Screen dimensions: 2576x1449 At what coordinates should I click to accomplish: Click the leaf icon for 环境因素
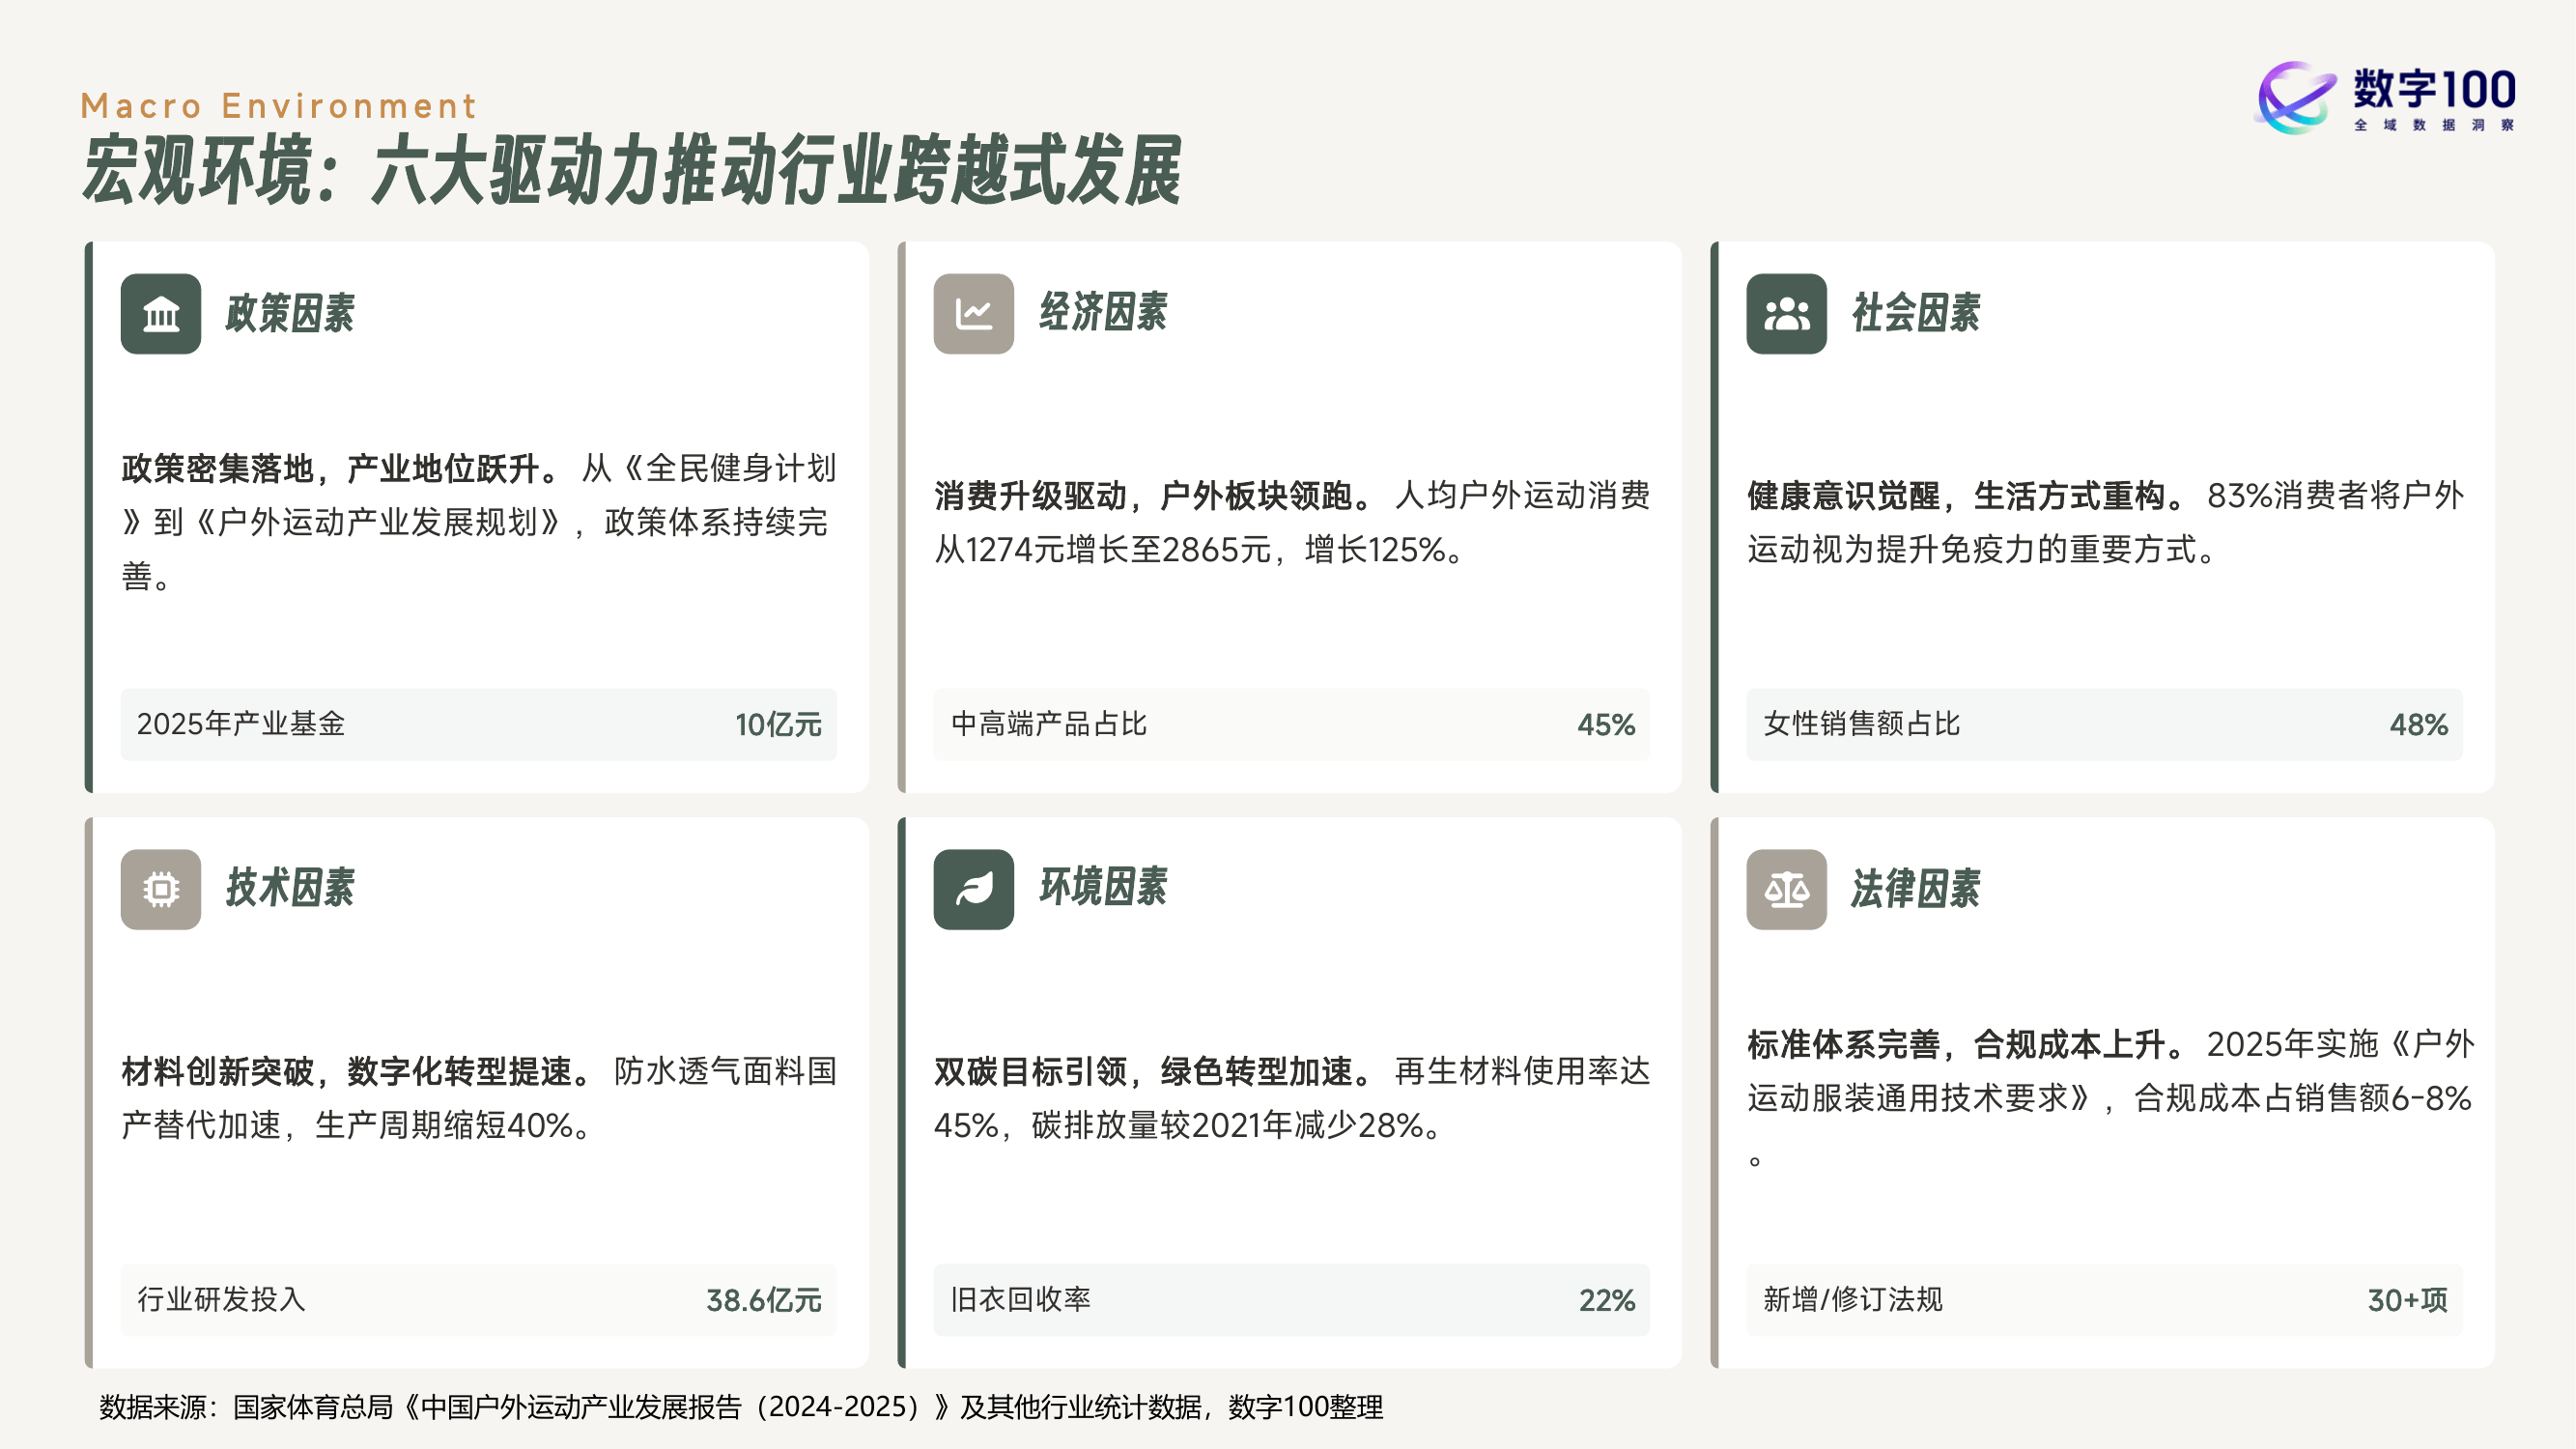[973, 889]
